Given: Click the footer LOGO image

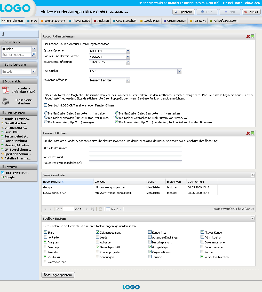Looking at the screenshot, I should tap(131, 287).
